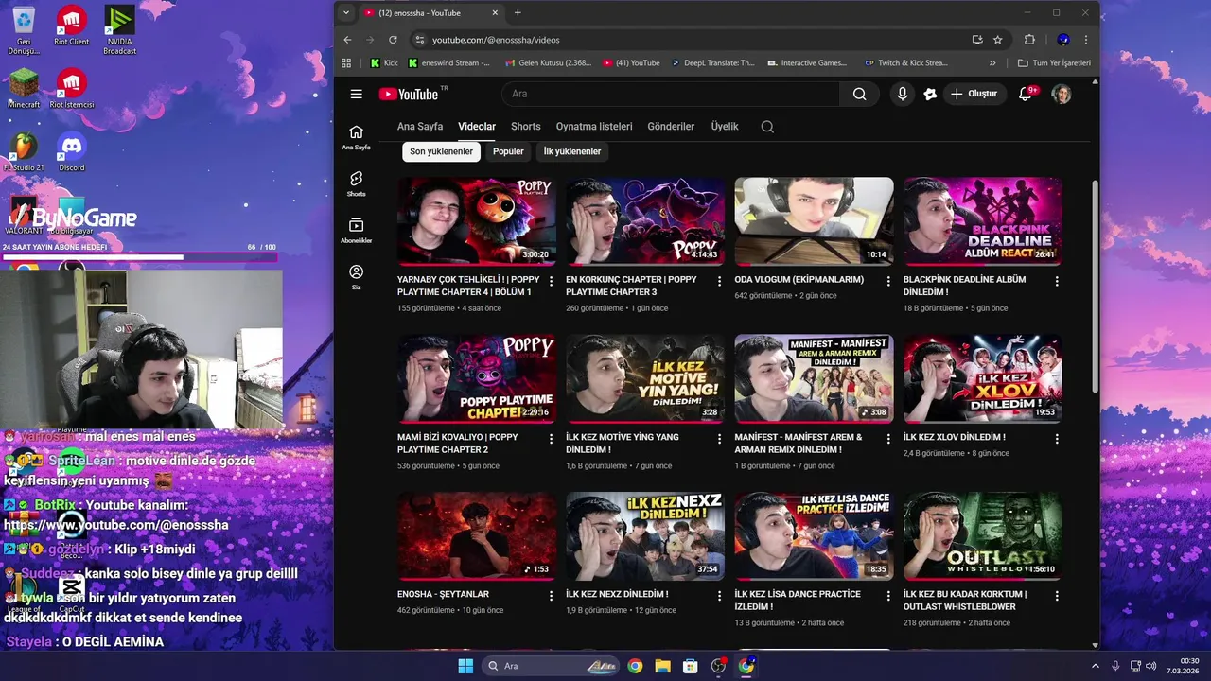
Task: Click the Oluştur button
Action: coord(974,94)
